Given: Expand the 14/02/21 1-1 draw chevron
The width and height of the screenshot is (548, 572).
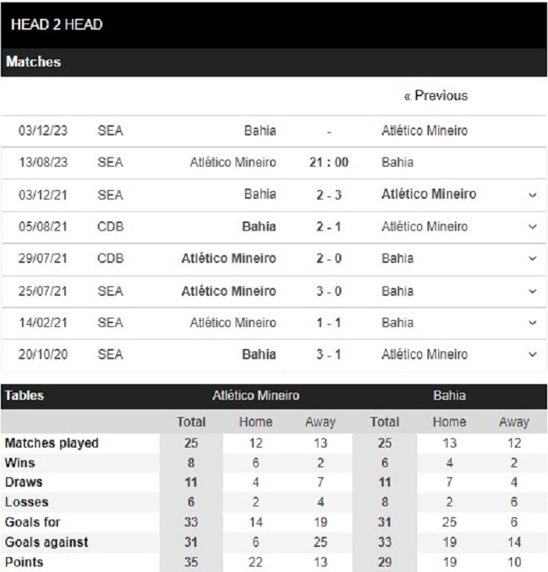Looking at the screenshot, I should tap(532, 323).
